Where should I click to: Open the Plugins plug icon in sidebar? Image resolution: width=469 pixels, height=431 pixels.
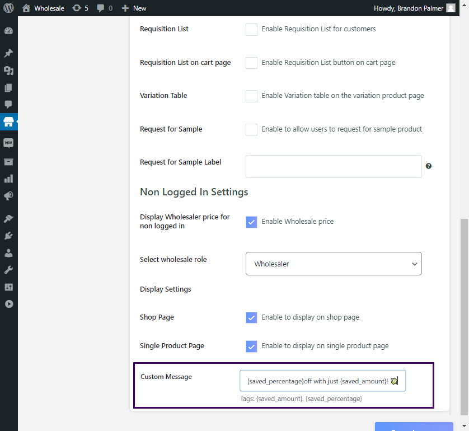point(8,236)
